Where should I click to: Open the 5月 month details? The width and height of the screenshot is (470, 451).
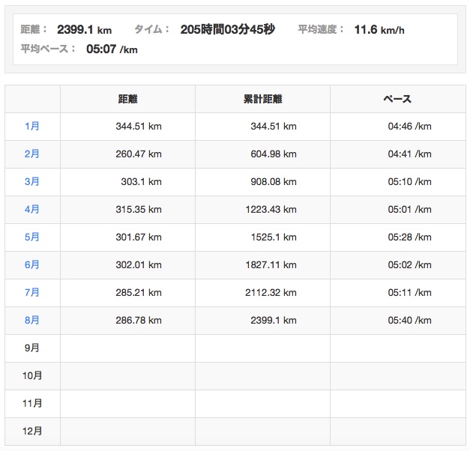tap(32, 237)
